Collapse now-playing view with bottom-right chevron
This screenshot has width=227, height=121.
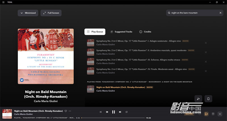point(220,114)
